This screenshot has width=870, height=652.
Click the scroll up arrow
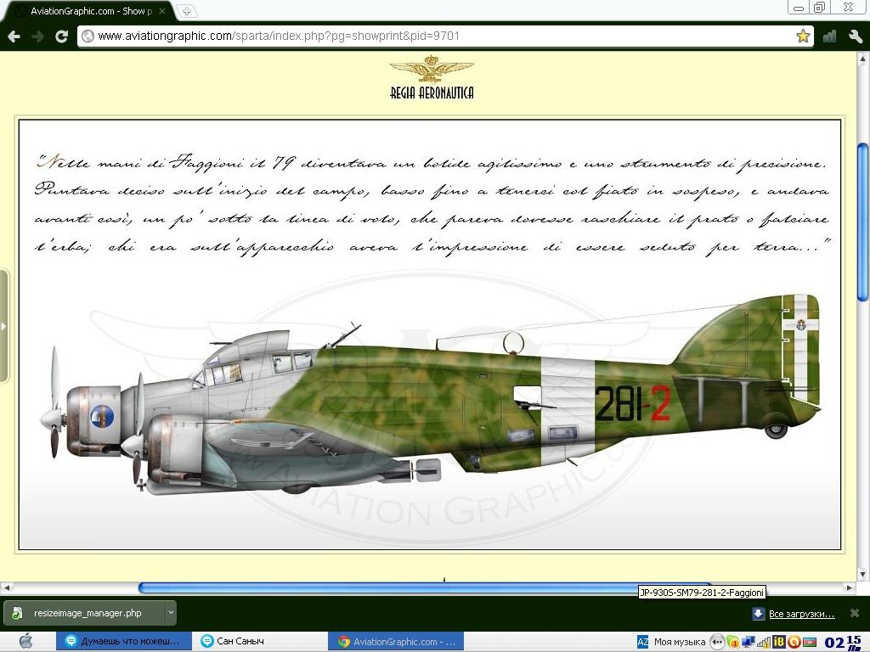(862, 58)
